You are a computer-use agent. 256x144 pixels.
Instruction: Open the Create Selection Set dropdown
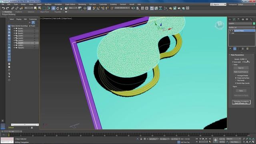pos(122,8)
